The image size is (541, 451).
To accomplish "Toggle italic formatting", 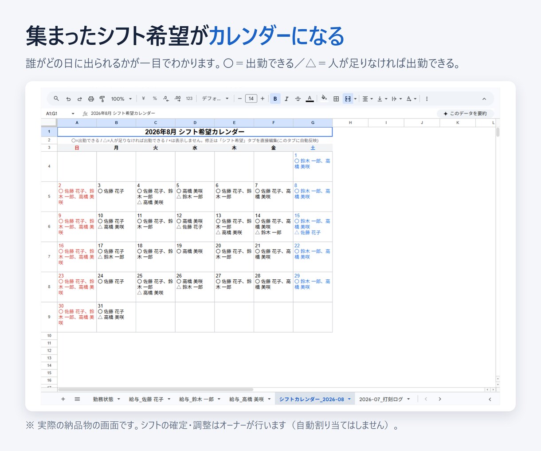I will click(x=286, y=98).
